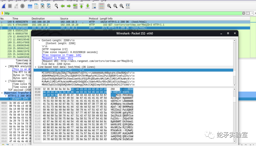Reset text to normal size

(x=121, y=6)
